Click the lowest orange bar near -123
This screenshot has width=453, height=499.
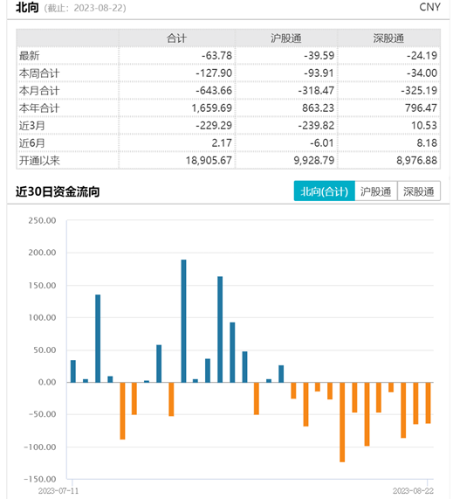tap(342, 422)
